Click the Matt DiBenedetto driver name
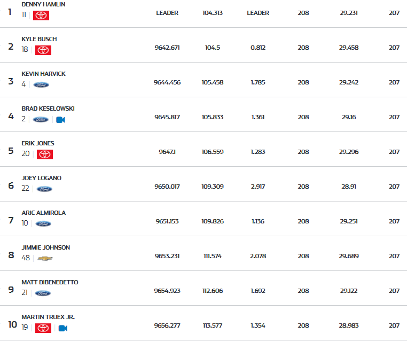This screenshot has height=341, width=407. 50,282
